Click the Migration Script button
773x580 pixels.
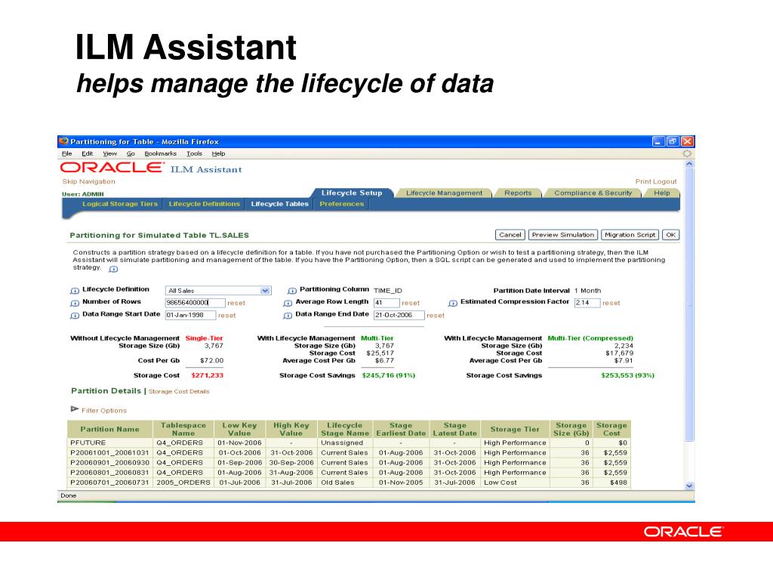coord(630,235)
